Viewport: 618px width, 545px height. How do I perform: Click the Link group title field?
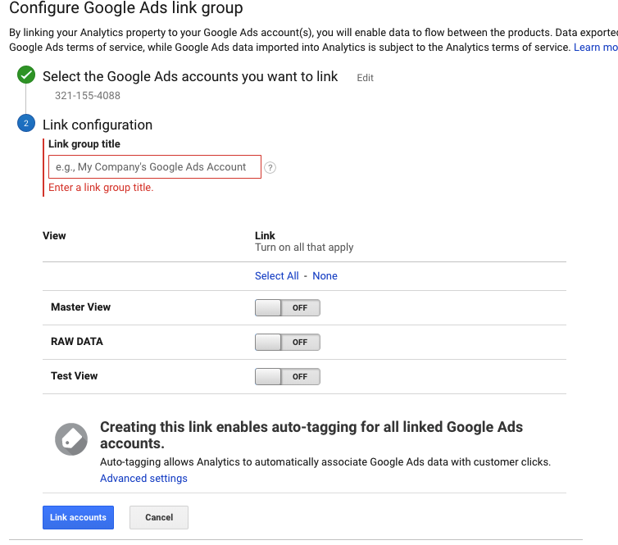click(x=155, y=166)
